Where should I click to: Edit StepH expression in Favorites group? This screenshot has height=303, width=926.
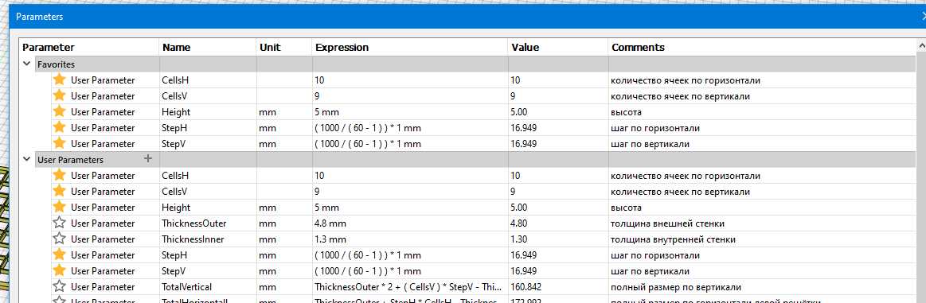[x=410, y=128]
